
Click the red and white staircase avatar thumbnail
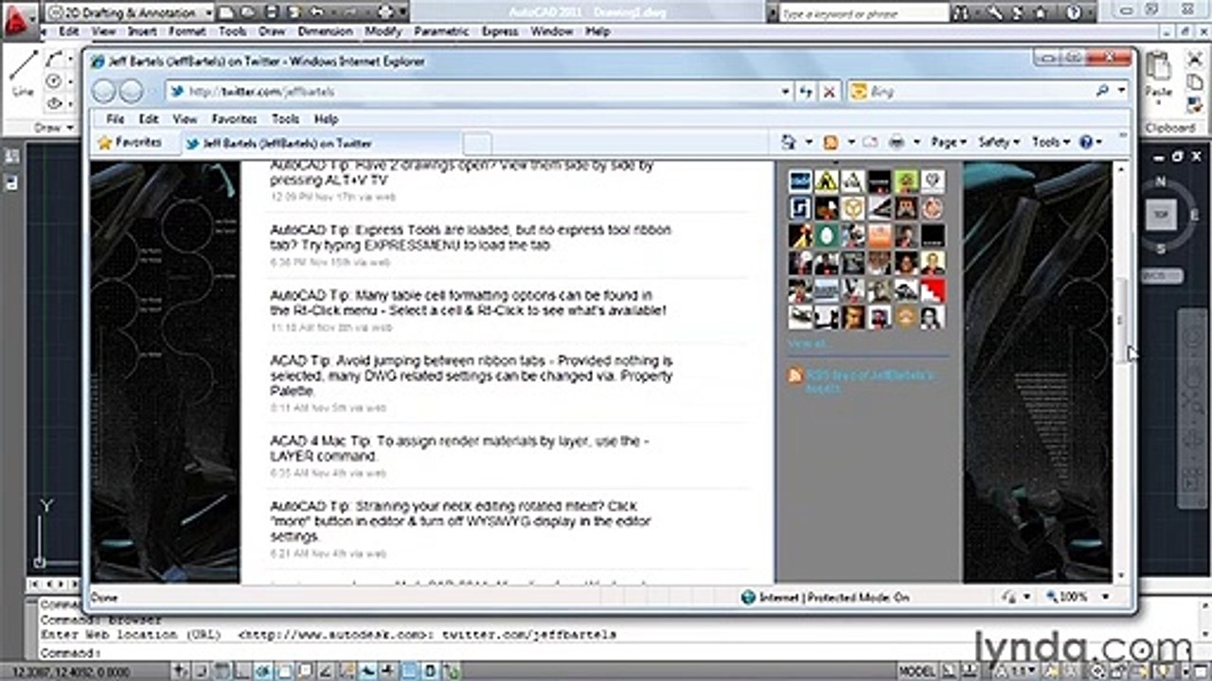pos(933,290)
